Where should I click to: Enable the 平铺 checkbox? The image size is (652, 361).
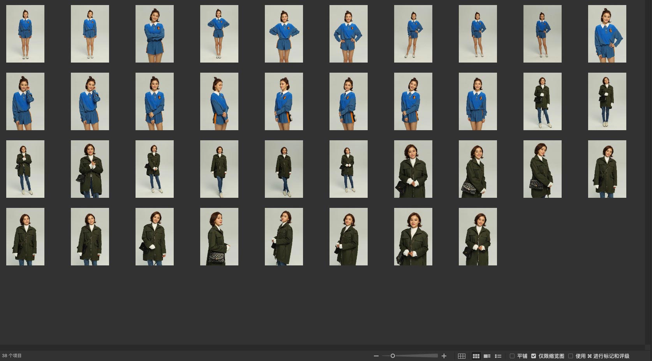512,356
